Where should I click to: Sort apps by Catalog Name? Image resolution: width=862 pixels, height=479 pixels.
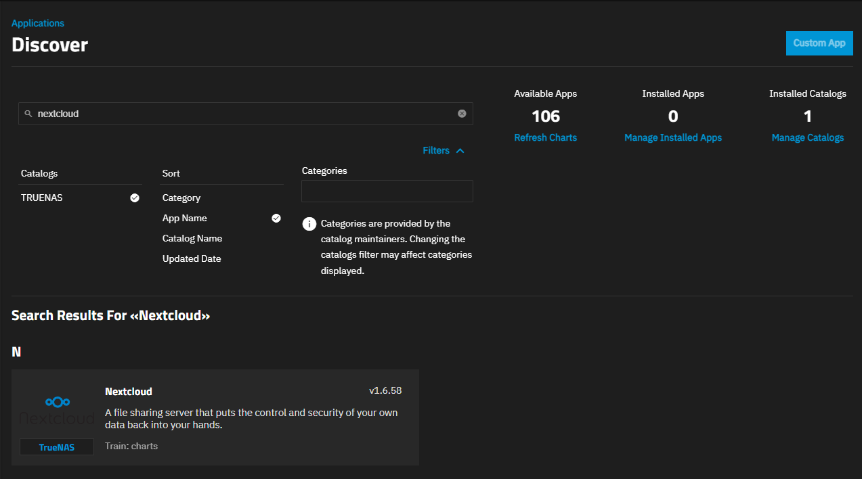click(192, 238)
